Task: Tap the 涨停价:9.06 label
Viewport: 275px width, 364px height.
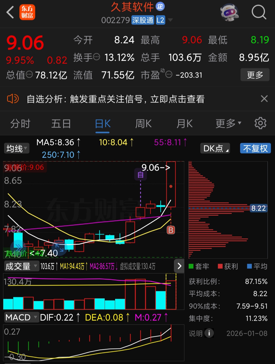Action: pyautogui.click(x=25, y=167)
